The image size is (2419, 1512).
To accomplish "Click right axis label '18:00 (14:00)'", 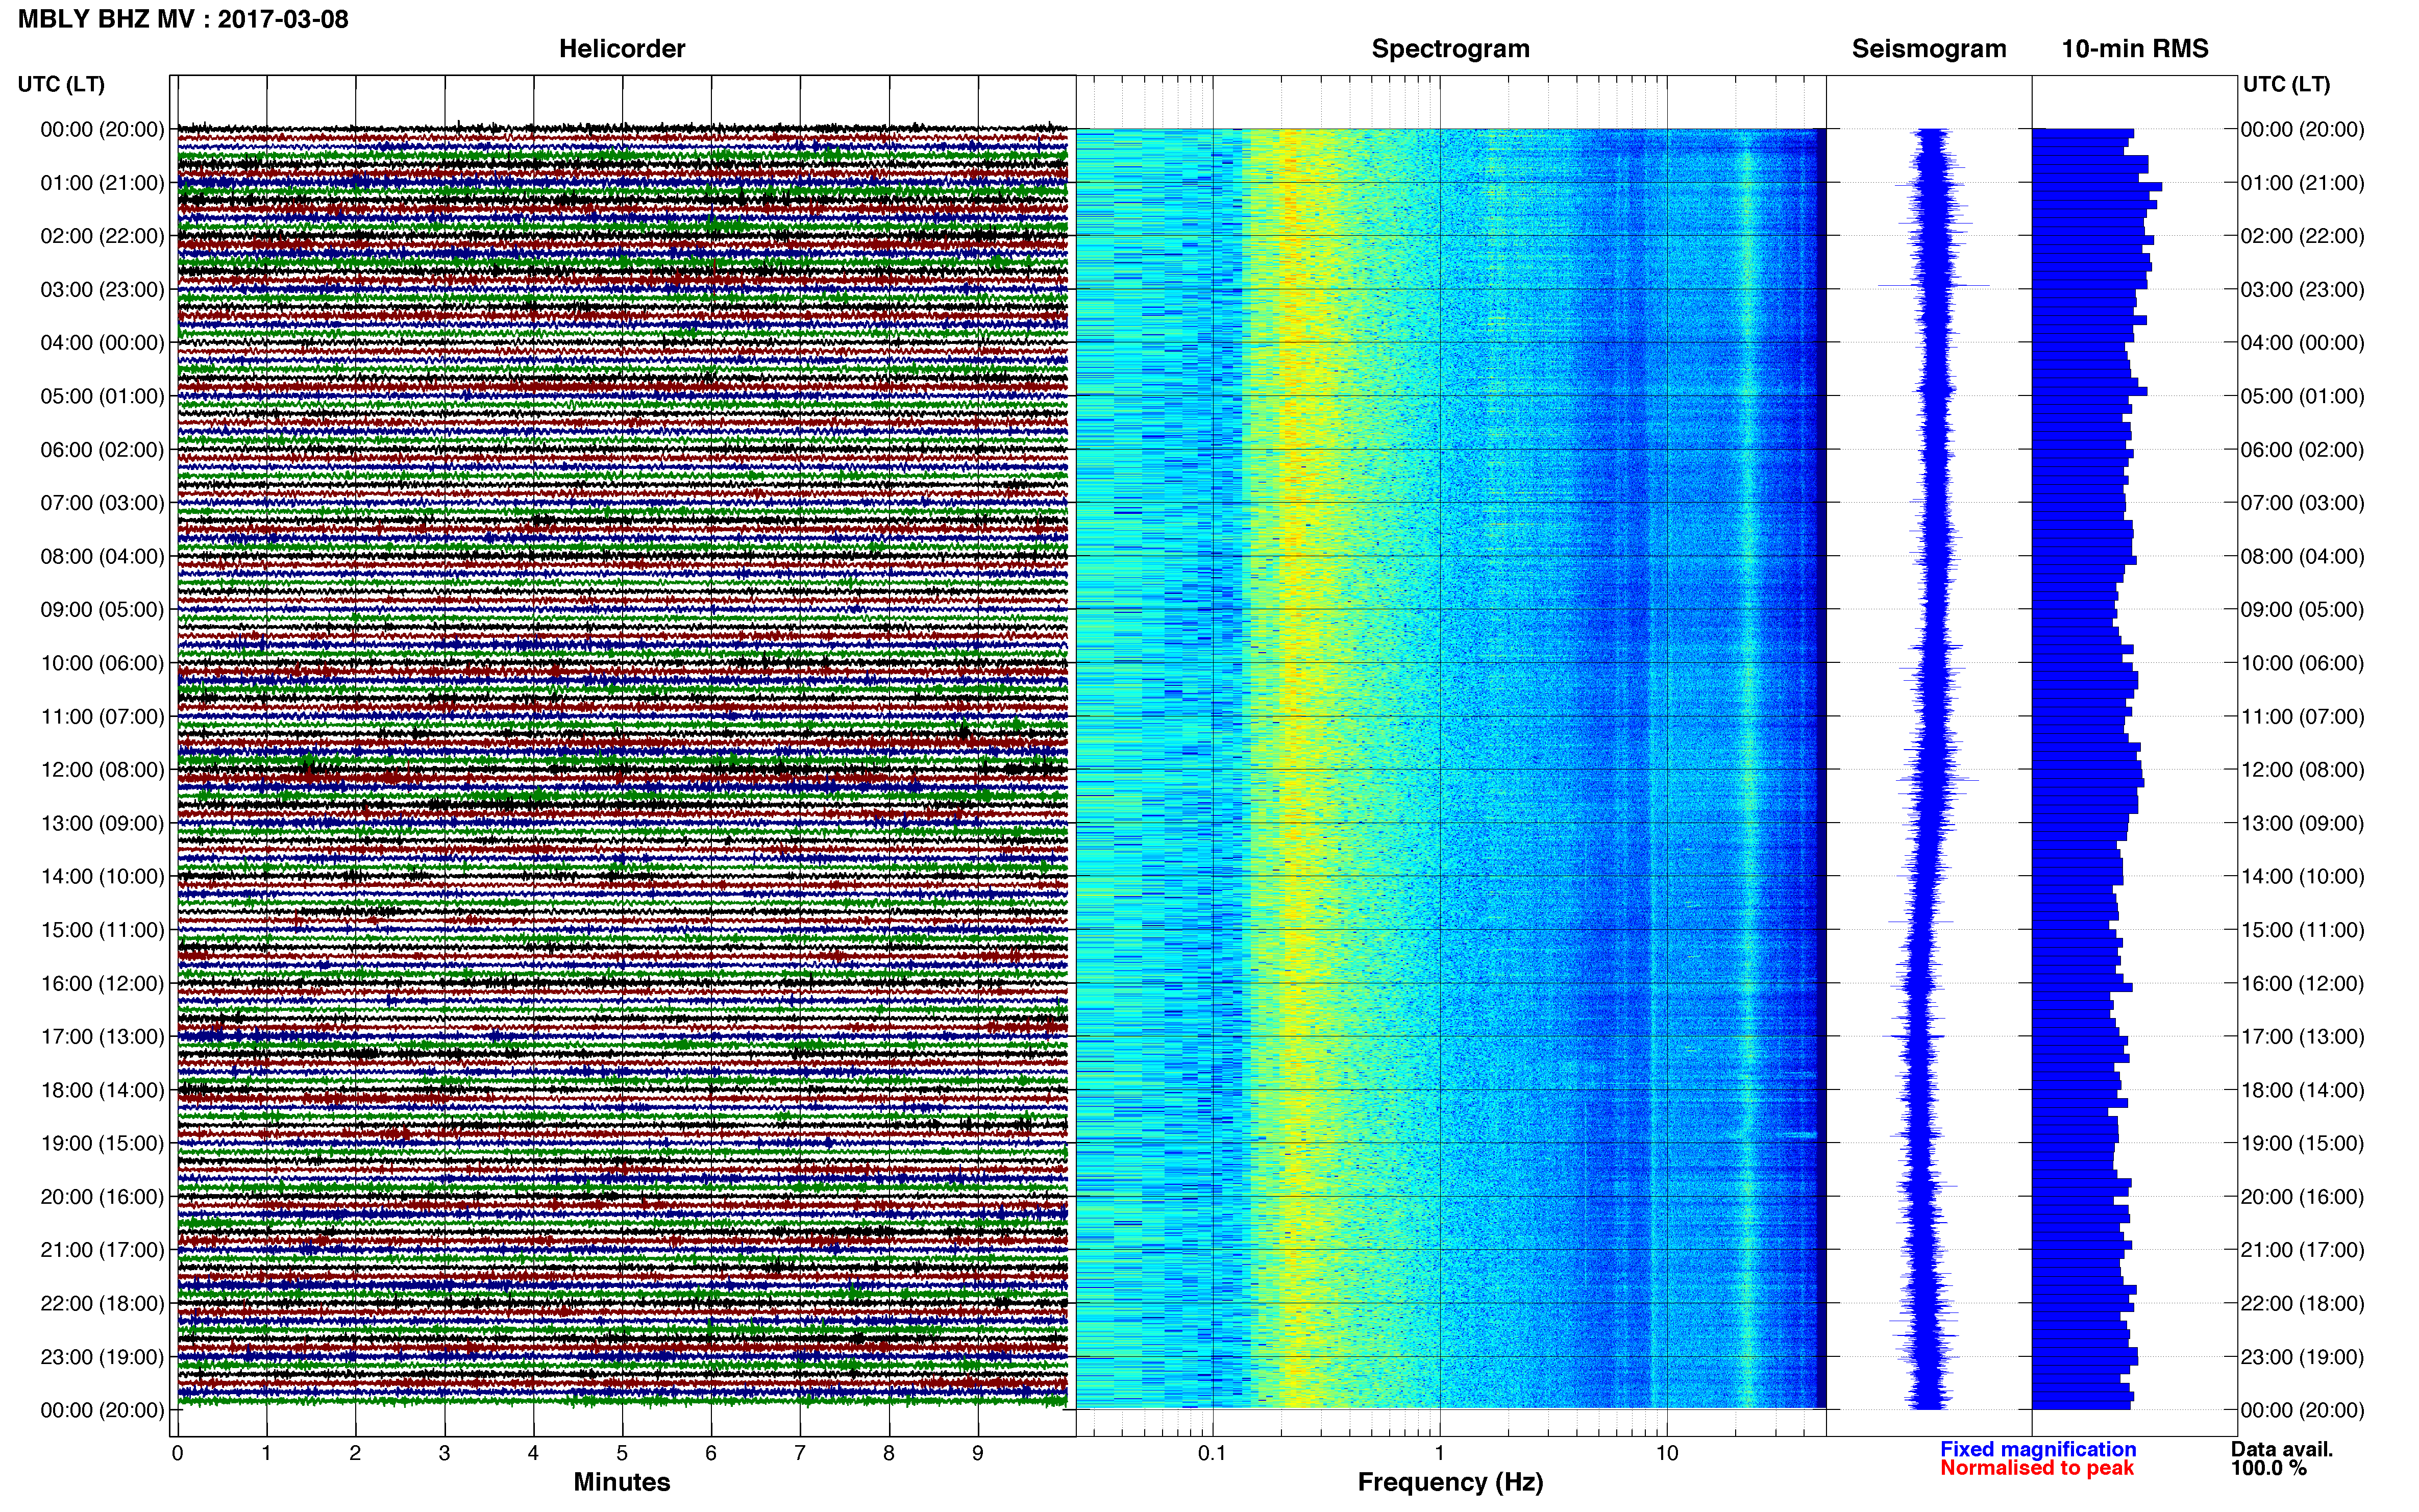I will [x=2302, y=1090].
